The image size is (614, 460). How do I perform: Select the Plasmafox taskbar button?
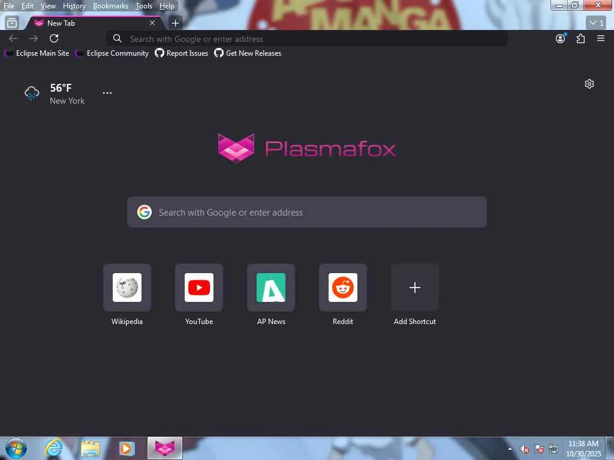coord(165,448)
